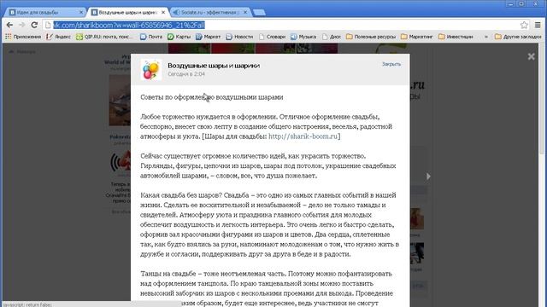Open the http://sharik-boom.ru link
Image resolution: width=547 pixels, height=307 pixels.
coord(303,136)
